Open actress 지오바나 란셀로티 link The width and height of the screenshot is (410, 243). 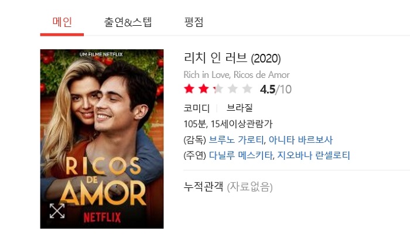coord(313,155)
